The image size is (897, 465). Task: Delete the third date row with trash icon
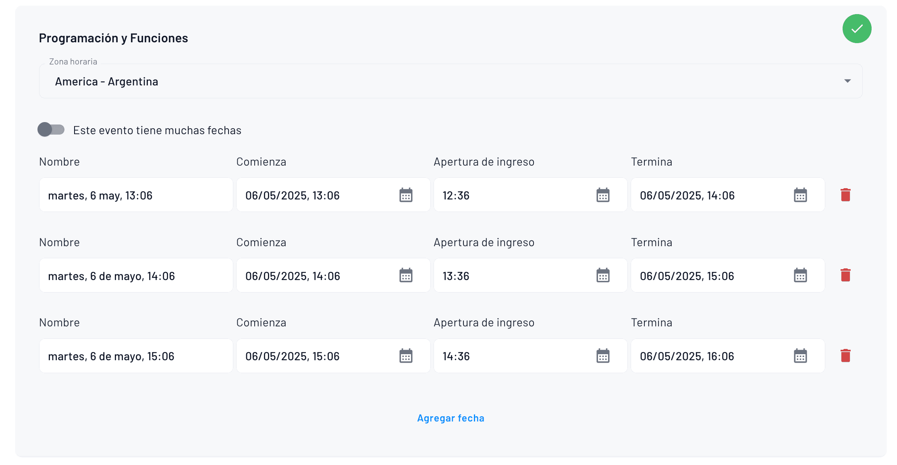(845, 356)
